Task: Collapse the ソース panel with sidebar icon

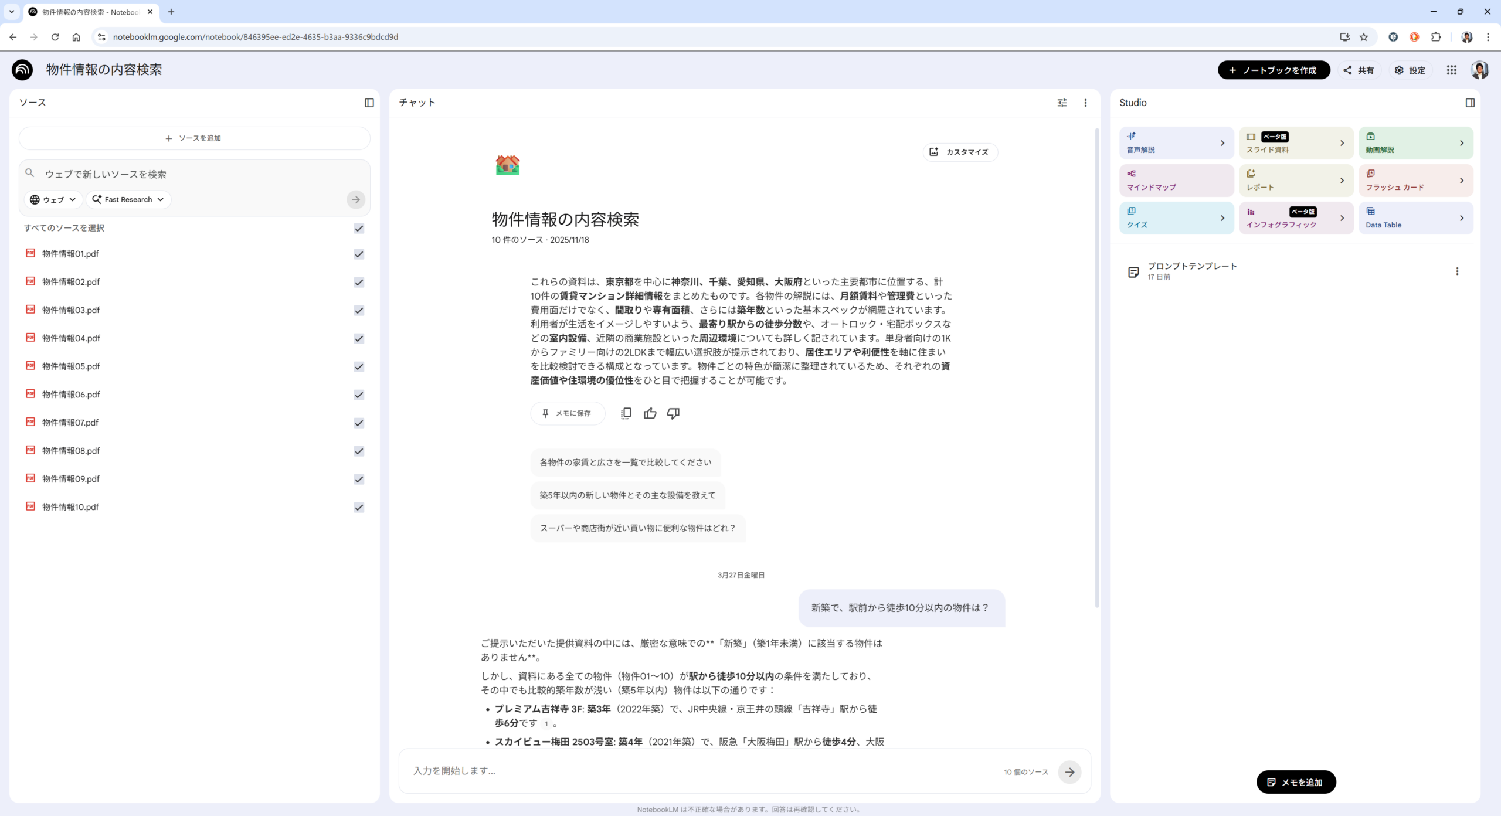Action: click(369, 103)
